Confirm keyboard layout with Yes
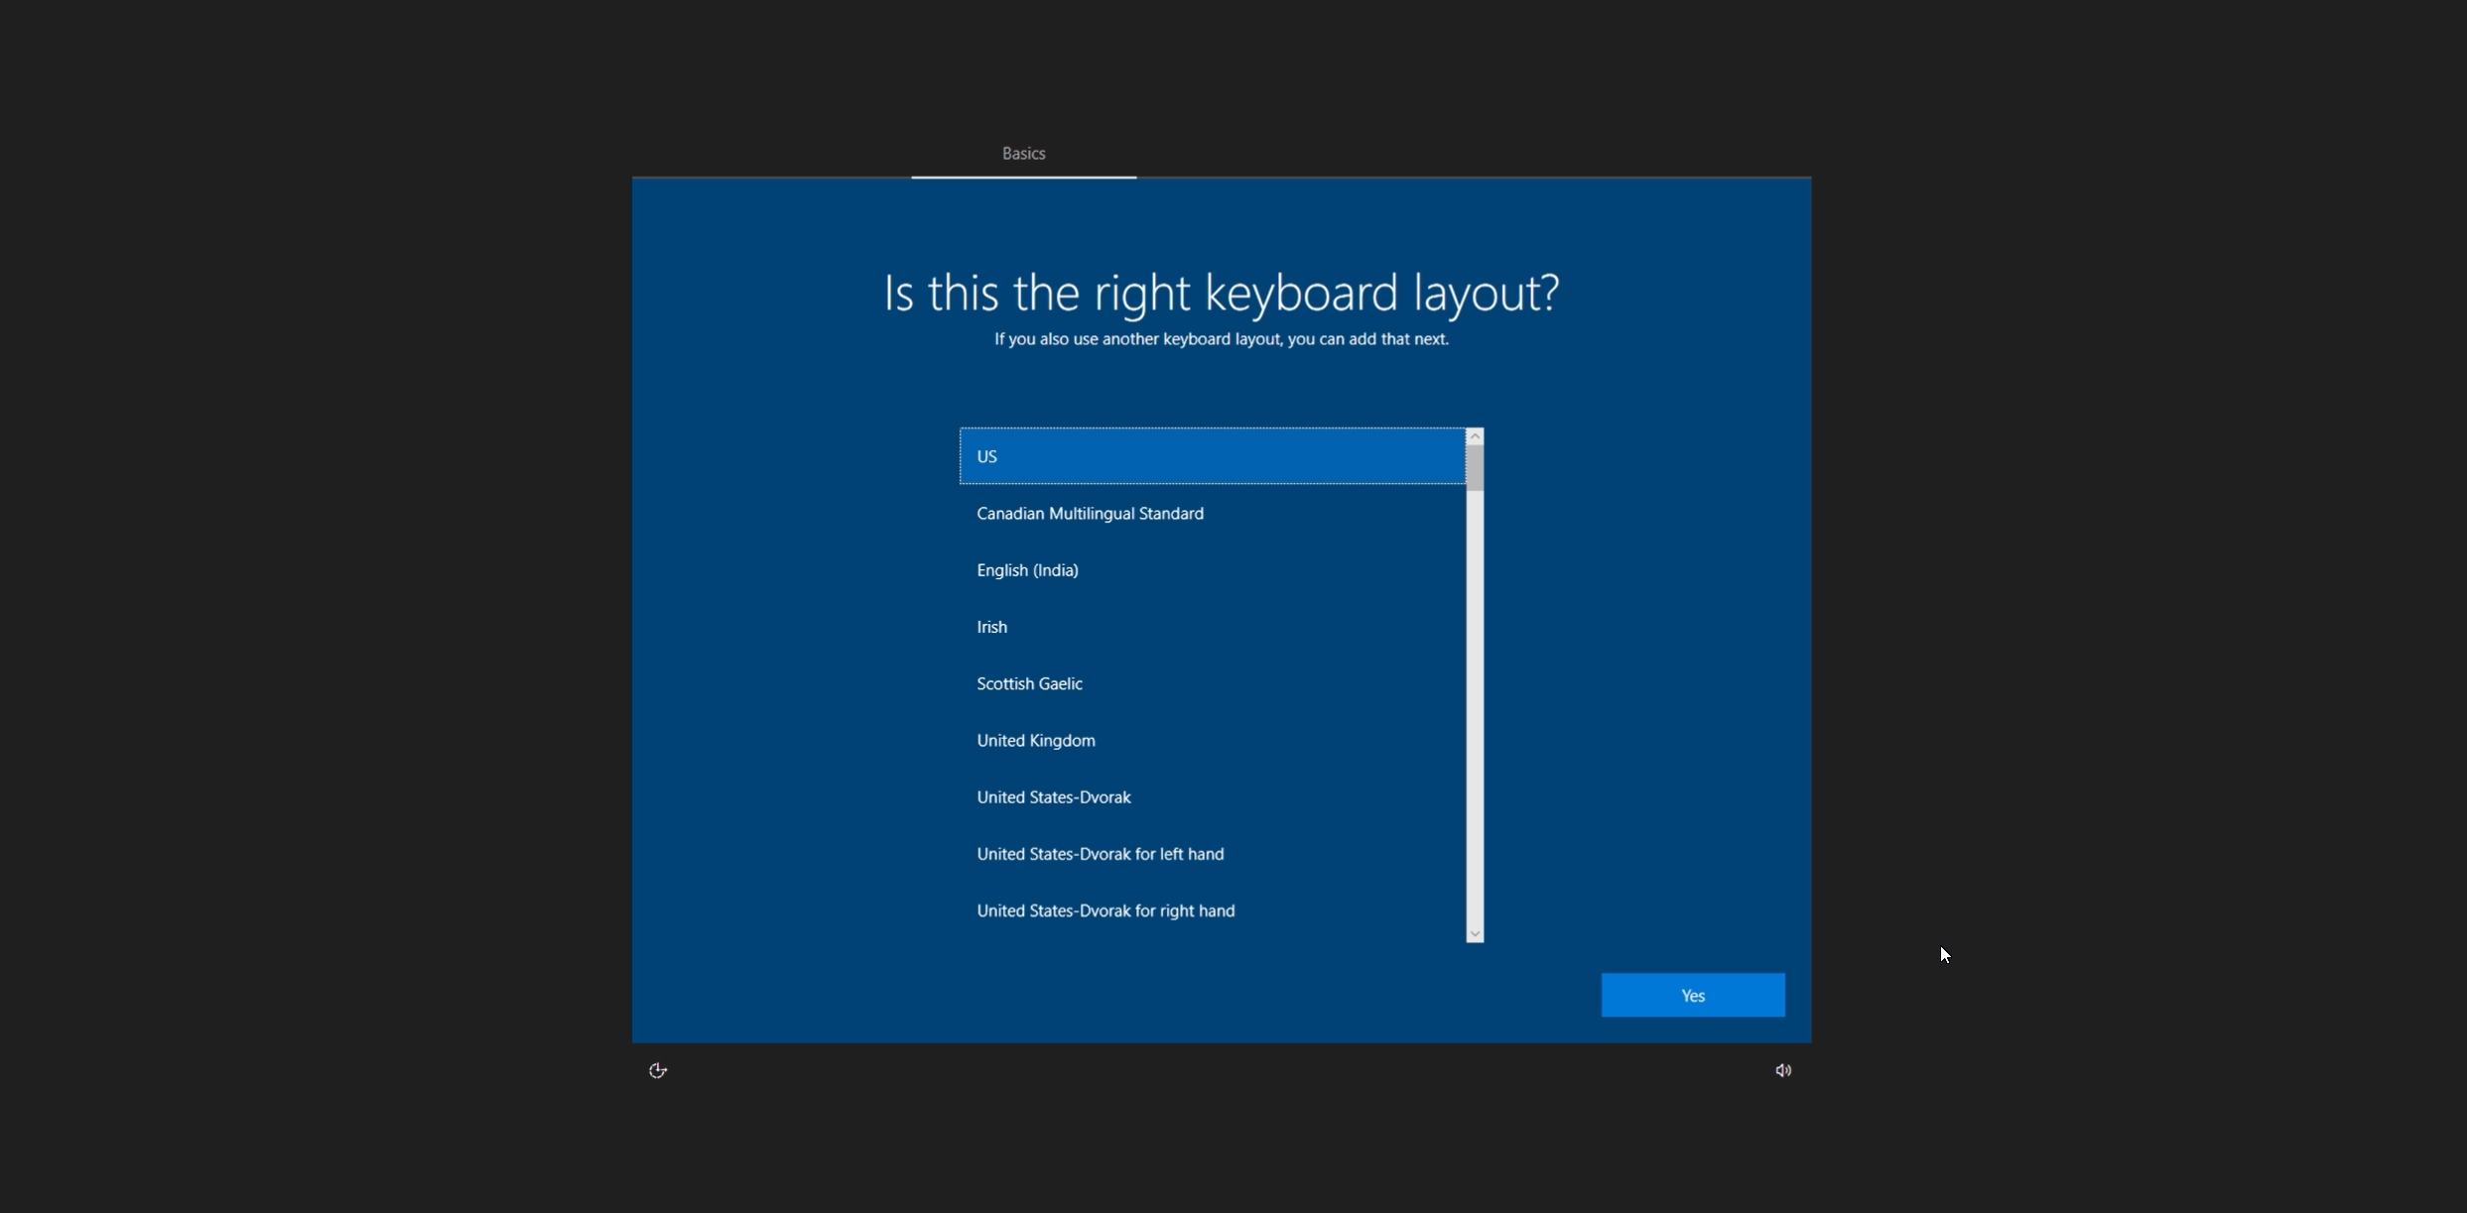The width and height of the screenshot is (2467, 1213). (x=1692, y=995)
